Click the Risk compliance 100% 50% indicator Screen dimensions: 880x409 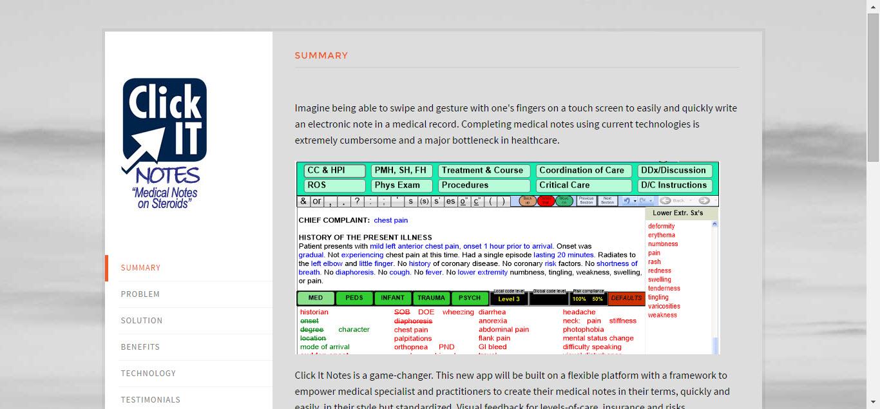pyautogui.click(x=588, y=299)
